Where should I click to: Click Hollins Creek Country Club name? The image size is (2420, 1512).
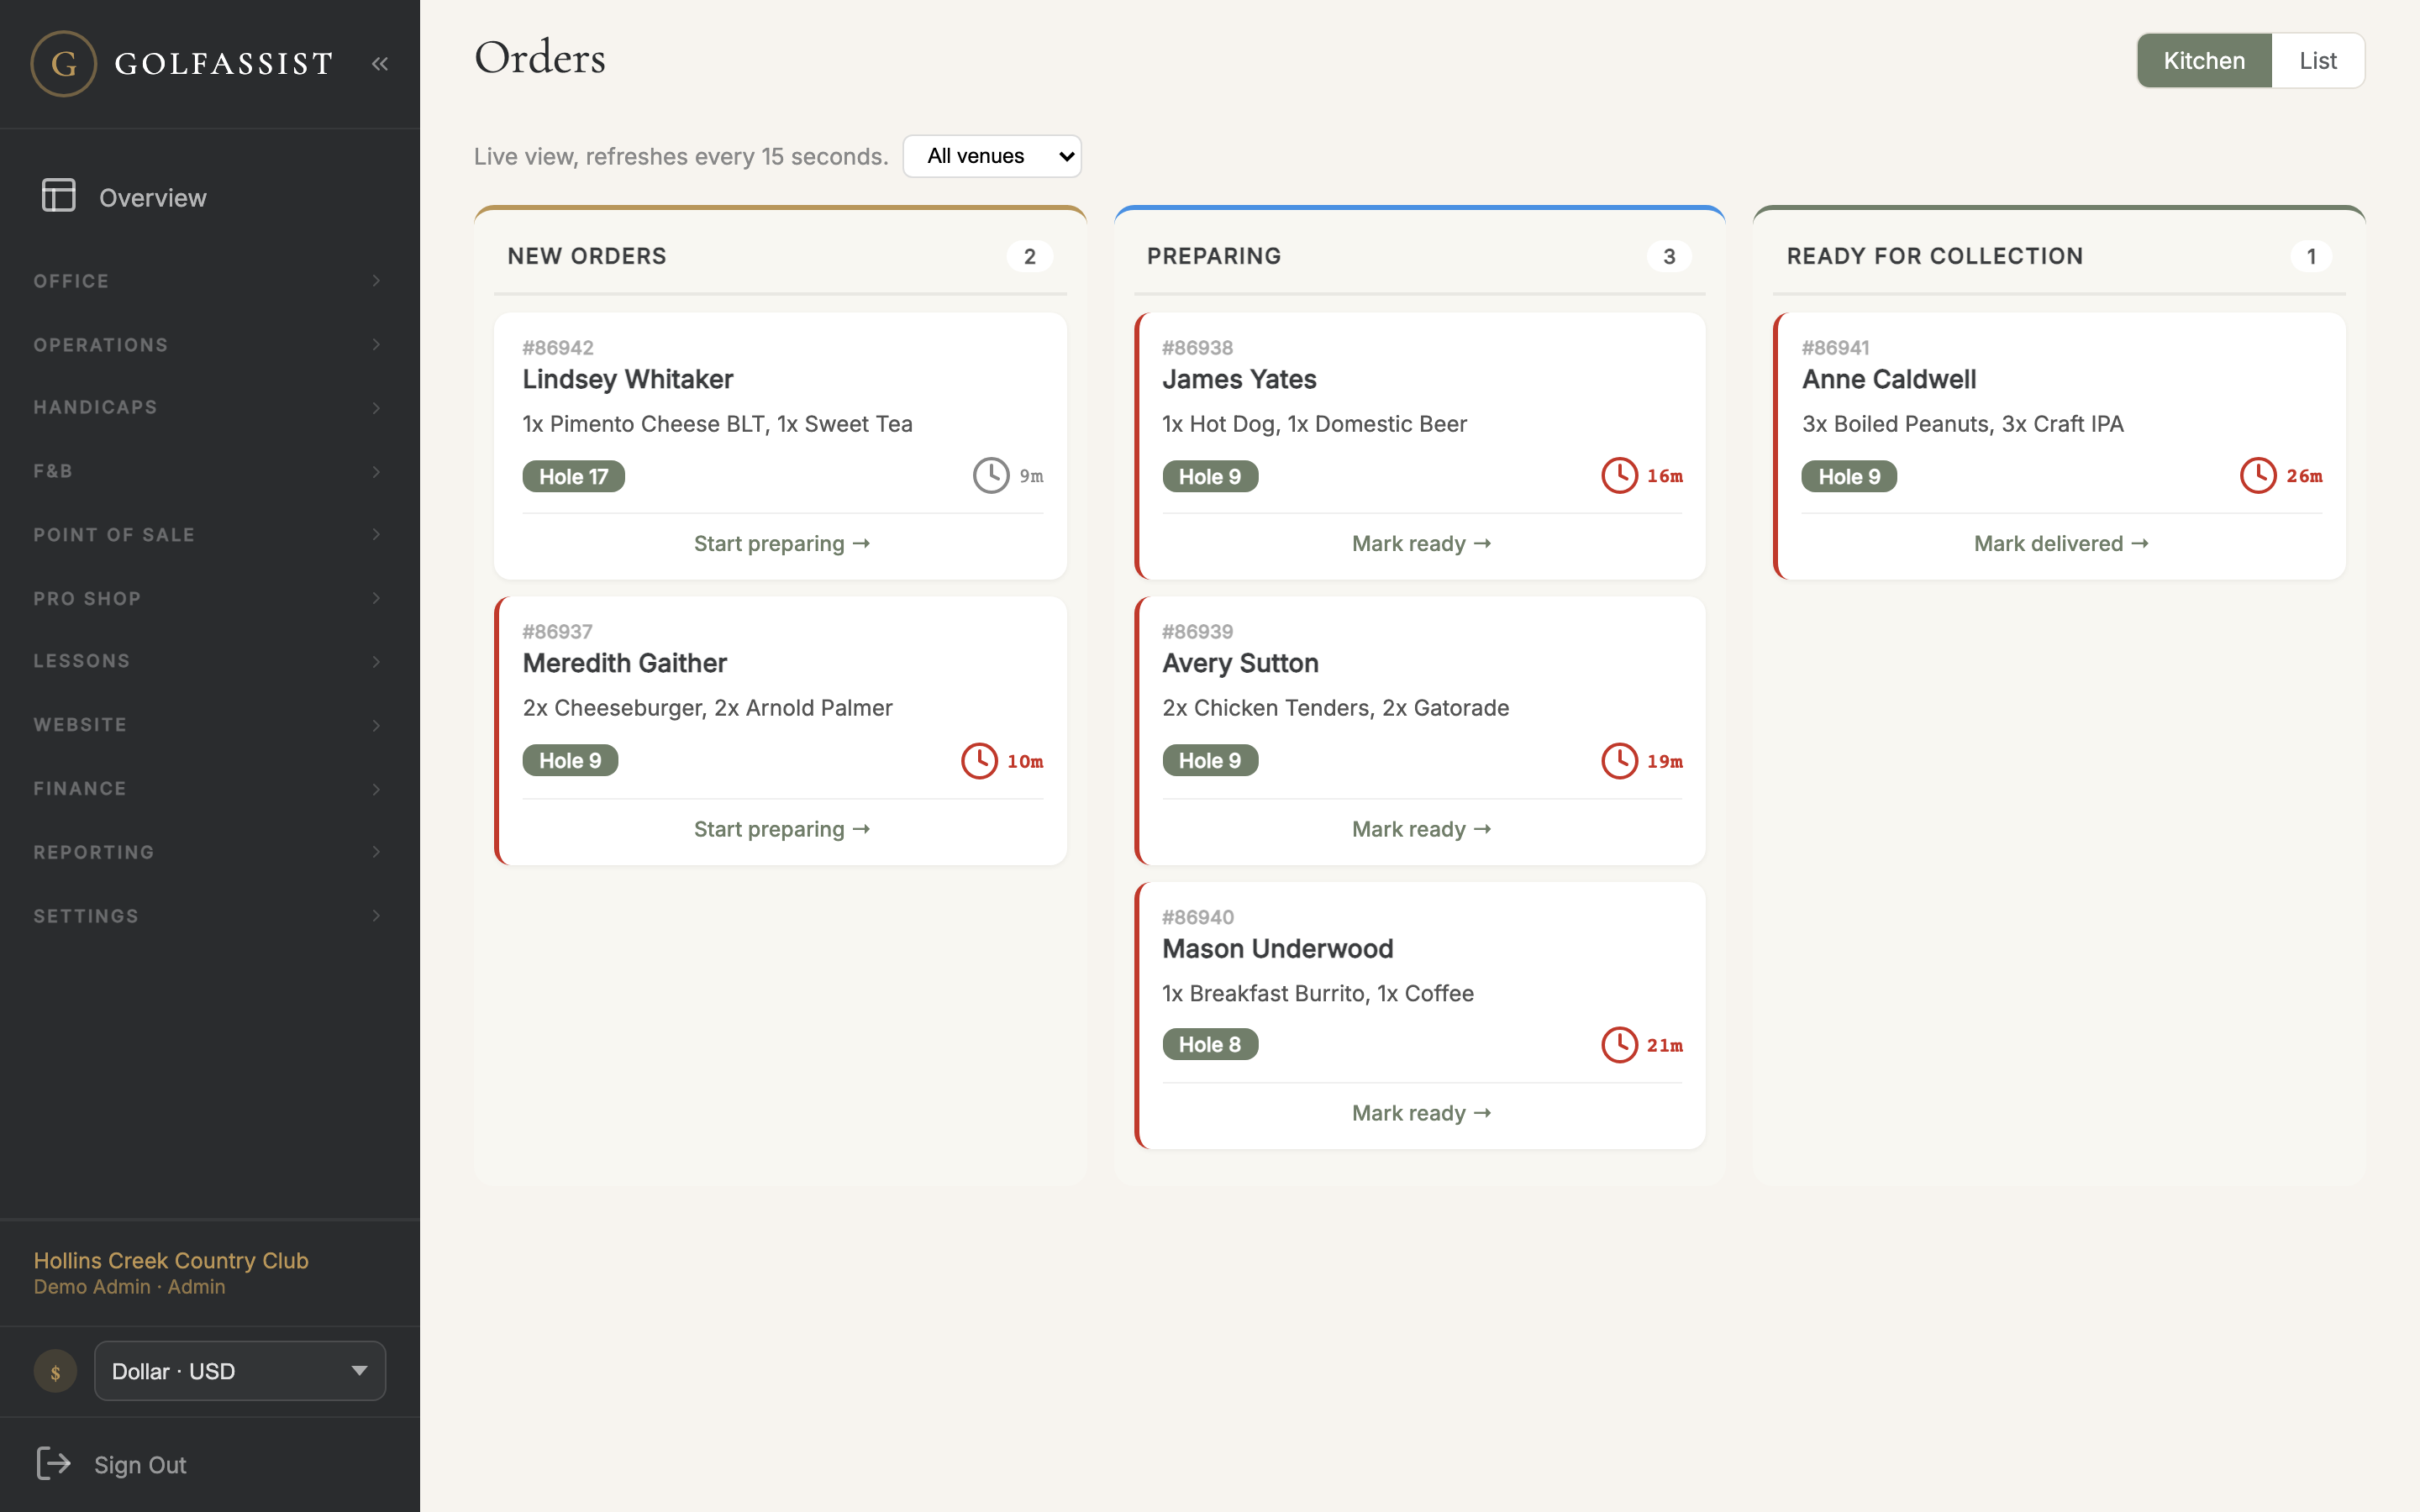(171, 1260)
